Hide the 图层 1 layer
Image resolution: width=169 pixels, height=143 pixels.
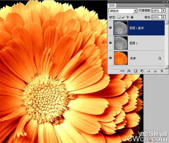(110, 43)
